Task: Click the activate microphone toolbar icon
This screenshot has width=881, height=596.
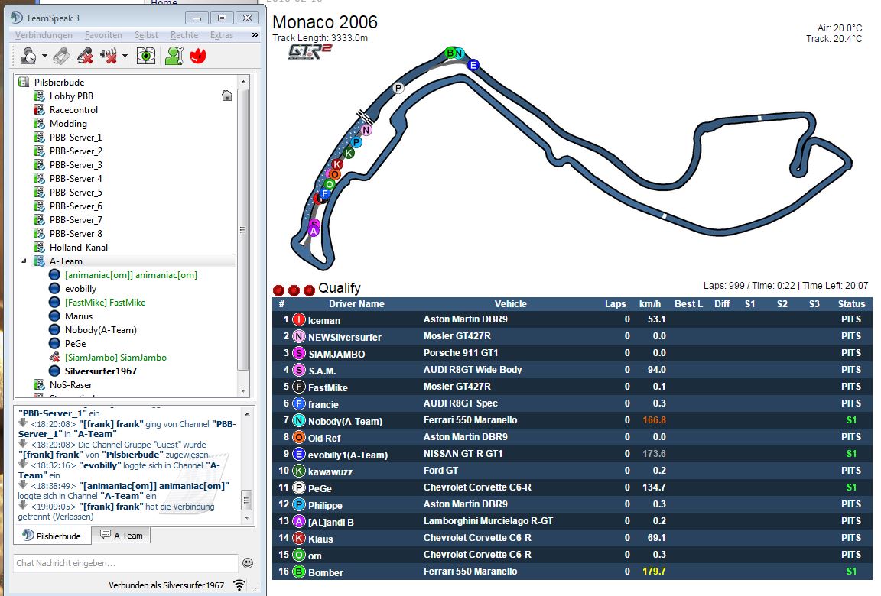Action: [x=62, y=56]
